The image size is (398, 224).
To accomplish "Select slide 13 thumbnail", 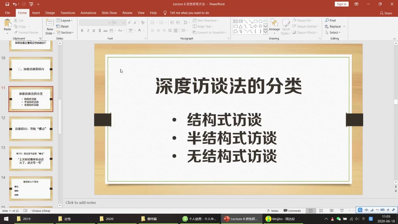I will coord(31,159).
